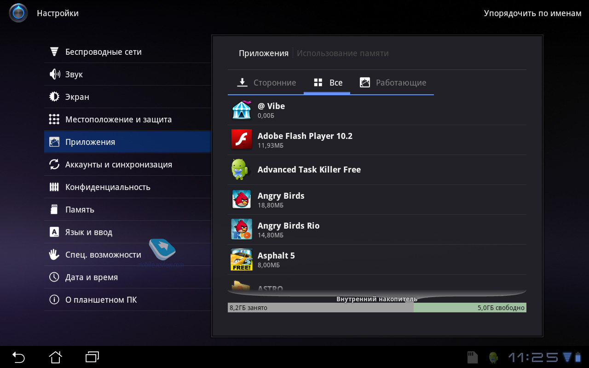Tap the Asphalt 5 app icon

(x=242, y=259)
